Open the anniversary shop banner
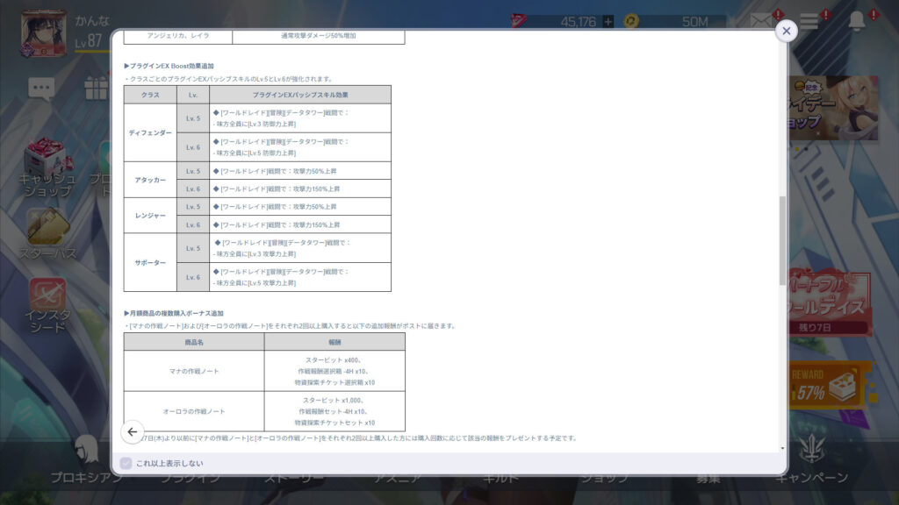 (x=831, y=105)
